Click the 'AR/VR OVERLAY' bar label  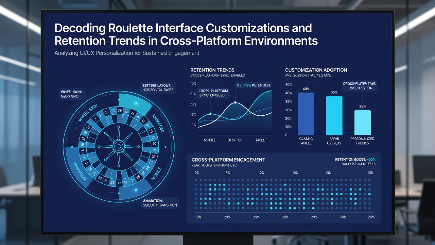[334, 141]
